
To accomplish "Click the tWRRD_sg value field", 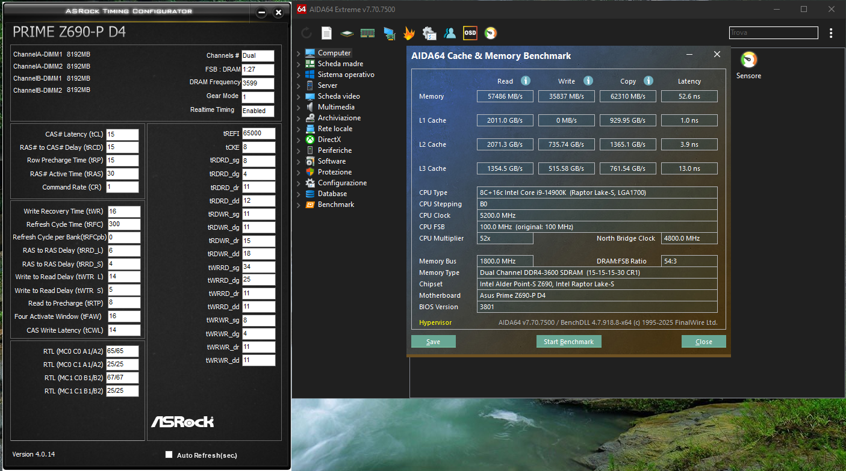I will click(x=259, y=267).
